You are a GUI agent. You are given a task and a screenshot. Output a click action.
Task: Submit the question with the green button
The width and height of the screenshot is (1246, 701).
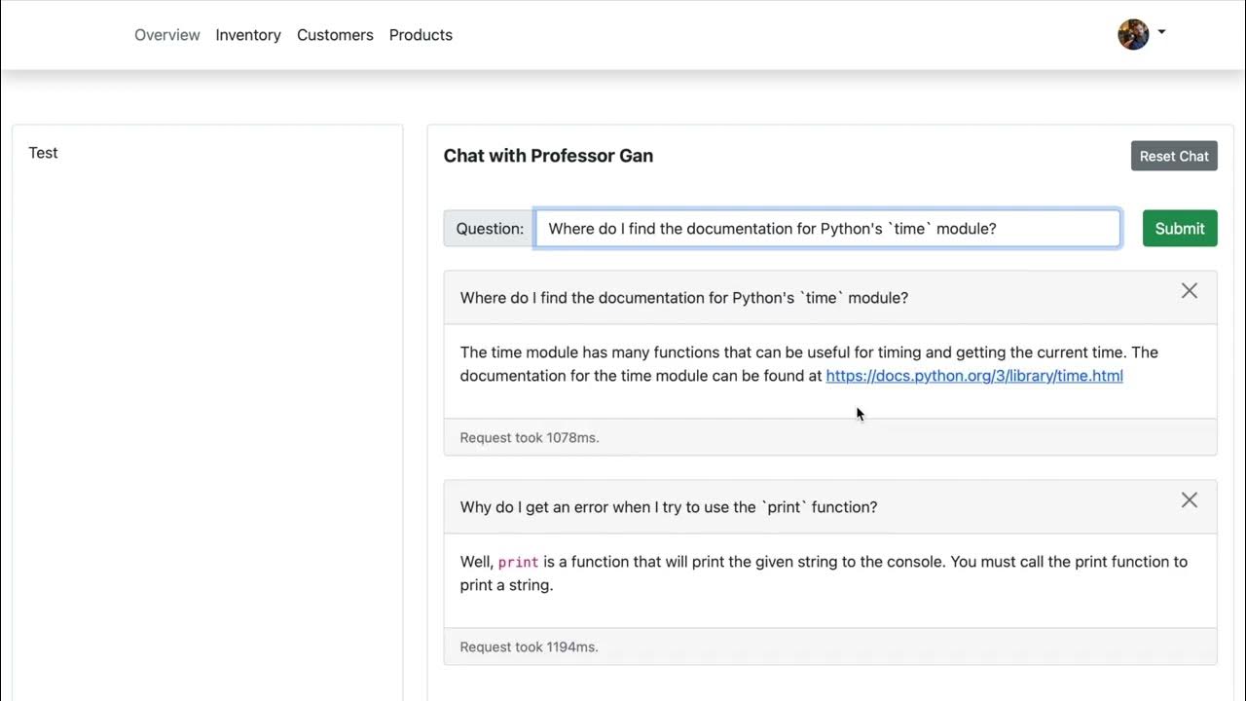pyautogui.click(x=1180, y=229)
